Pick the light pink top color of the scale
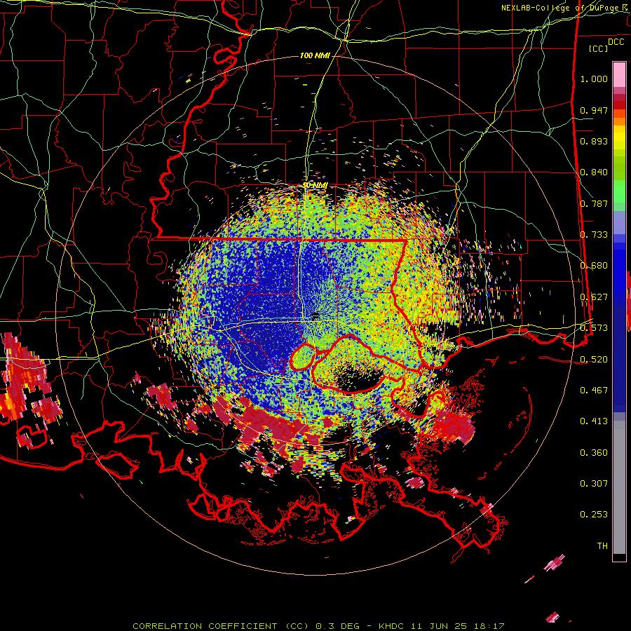 click(x=619, y=74)
